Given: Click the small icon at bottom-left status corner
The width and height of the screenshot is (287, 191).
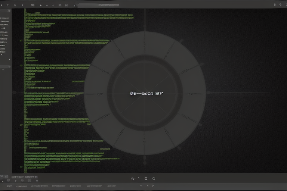Looking at the screenshot, I should click(x=3, y=181).
